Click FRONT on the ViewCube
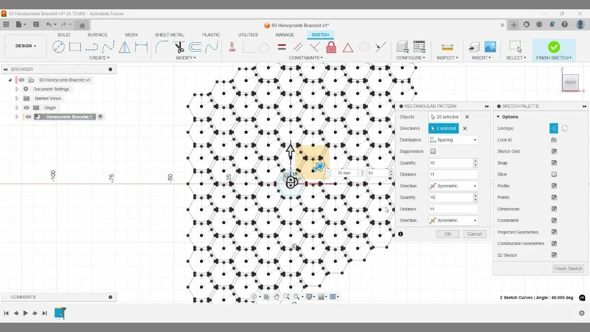This screenshot has height=332, width=590. pos(570,83)
